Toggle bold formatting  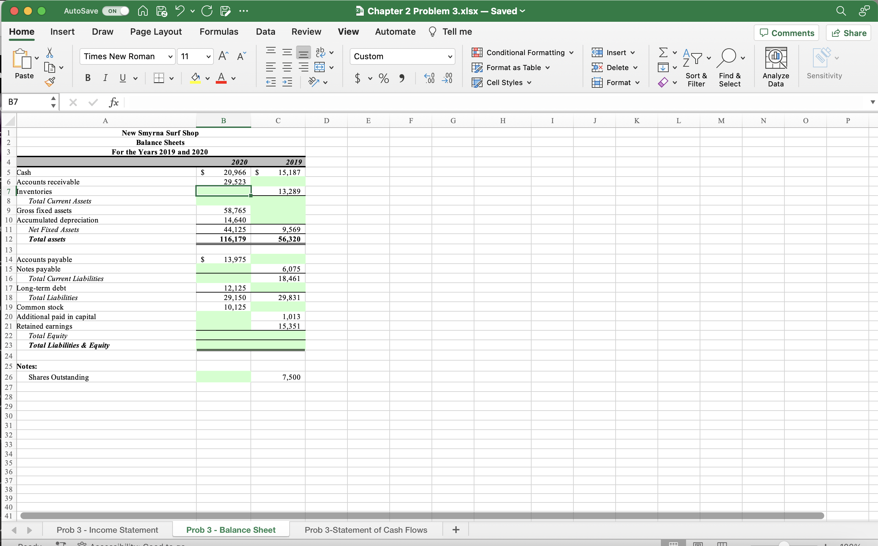click(87, 78)
